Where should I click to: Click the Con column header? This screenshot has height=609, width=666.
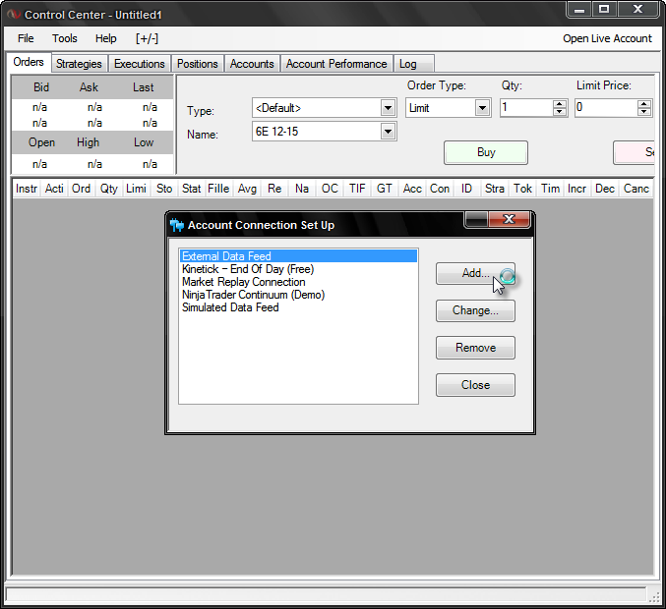pos(440,189)
